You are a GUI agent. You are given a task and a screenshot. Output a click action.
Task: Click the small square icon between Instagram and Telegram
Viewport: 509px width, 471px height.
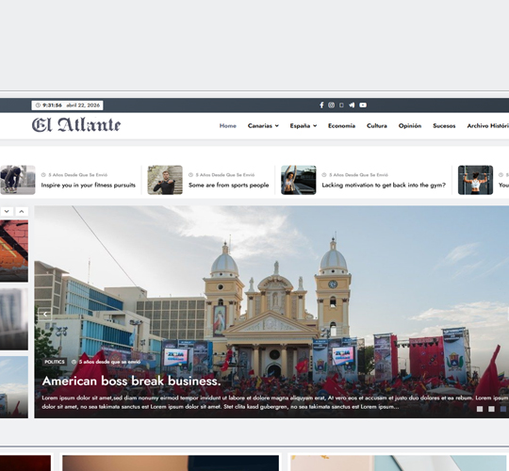click(x=341, y=106)
